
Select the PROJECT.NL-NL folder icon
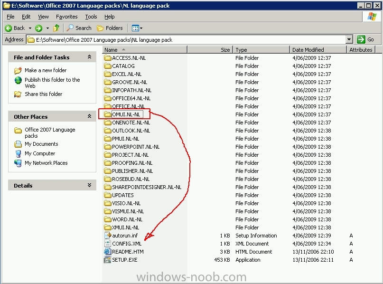pos(107,155)
